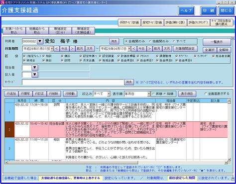Image resolution: width=236 pixels, height=184 pixels.
Task: Click the upper panel's scroll-up arrow at right edge
Action: (233, 38)
